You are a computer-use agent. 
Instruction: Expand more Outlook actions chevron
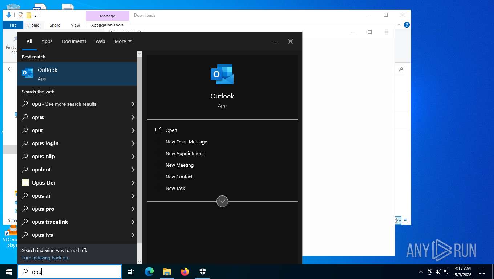[222, 201]
